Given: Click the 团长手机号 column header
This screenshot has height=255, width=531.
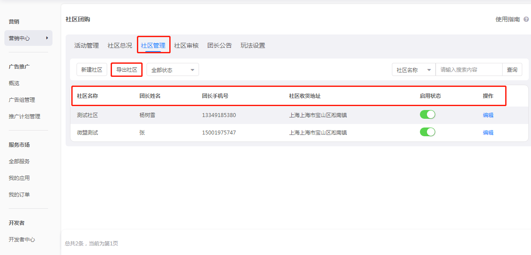Looking at the screenshot, I should 215,96.
